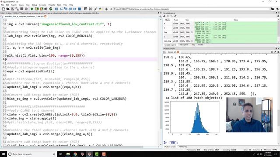This screenshot has height=157, width=280.
Task: Click the @ find symbols icon
Action: pyautogui.click(x=26, y=9)
